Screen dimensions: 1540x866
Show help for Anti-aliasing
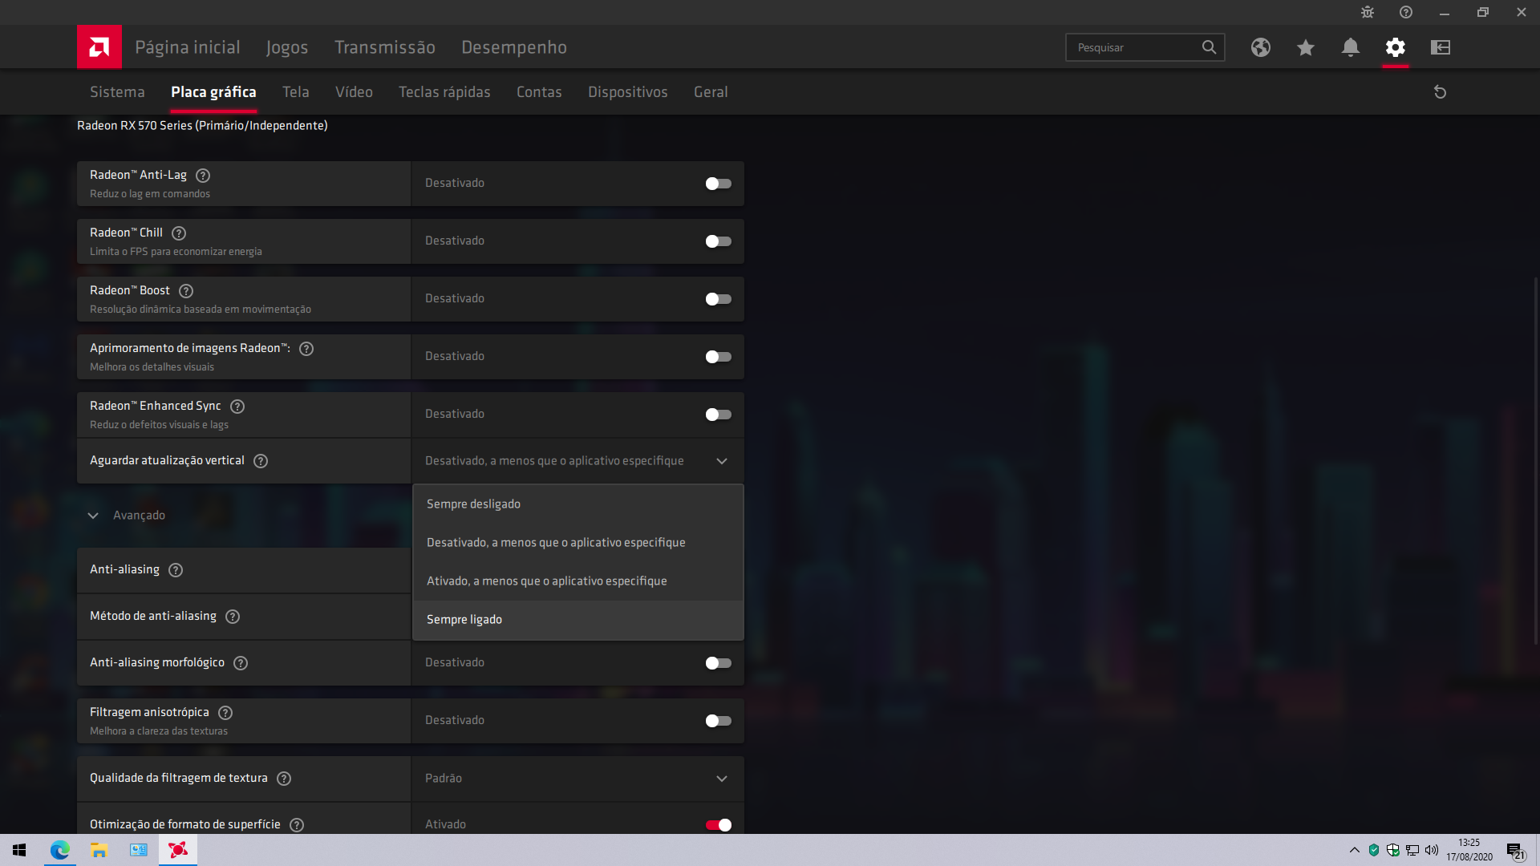[x=176, y=570]
